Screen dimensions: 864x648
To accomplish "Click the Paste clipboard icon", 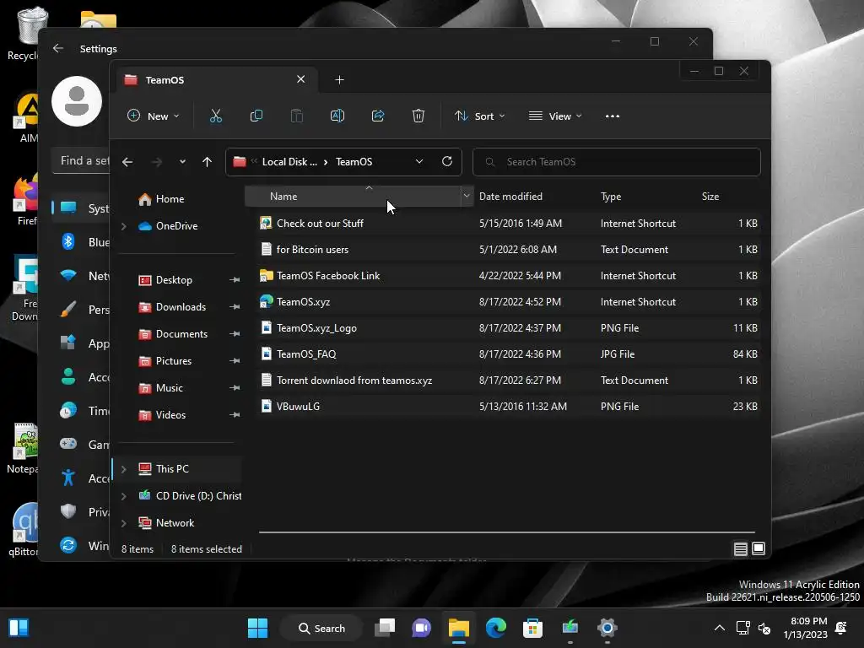I will pos(296,116).
